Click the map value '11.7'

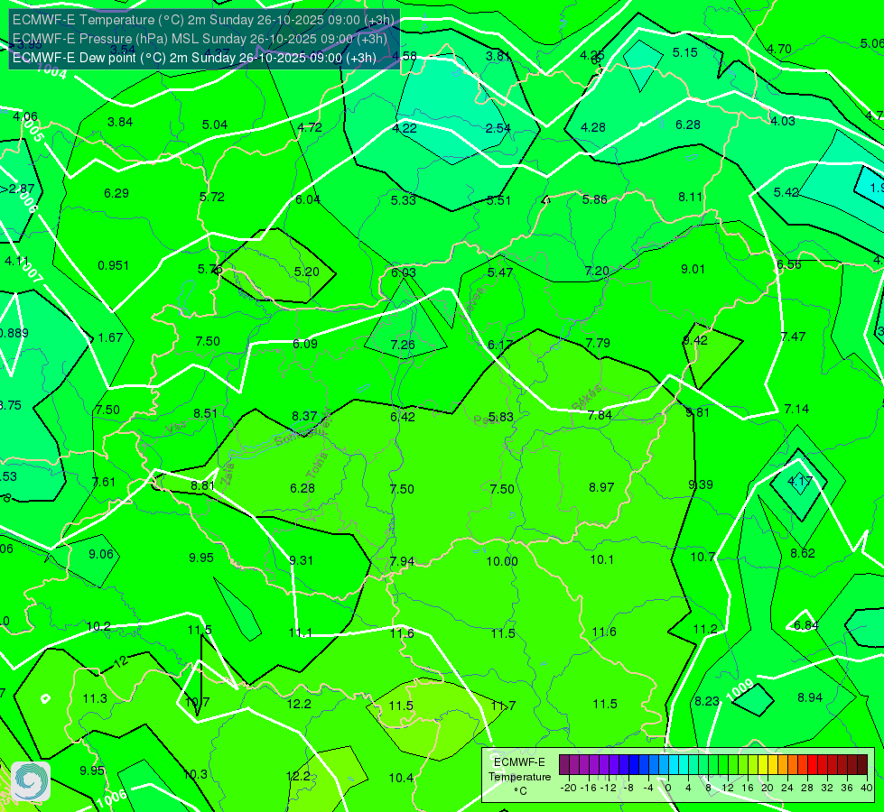pyautogui.click(x=503, y=706)
